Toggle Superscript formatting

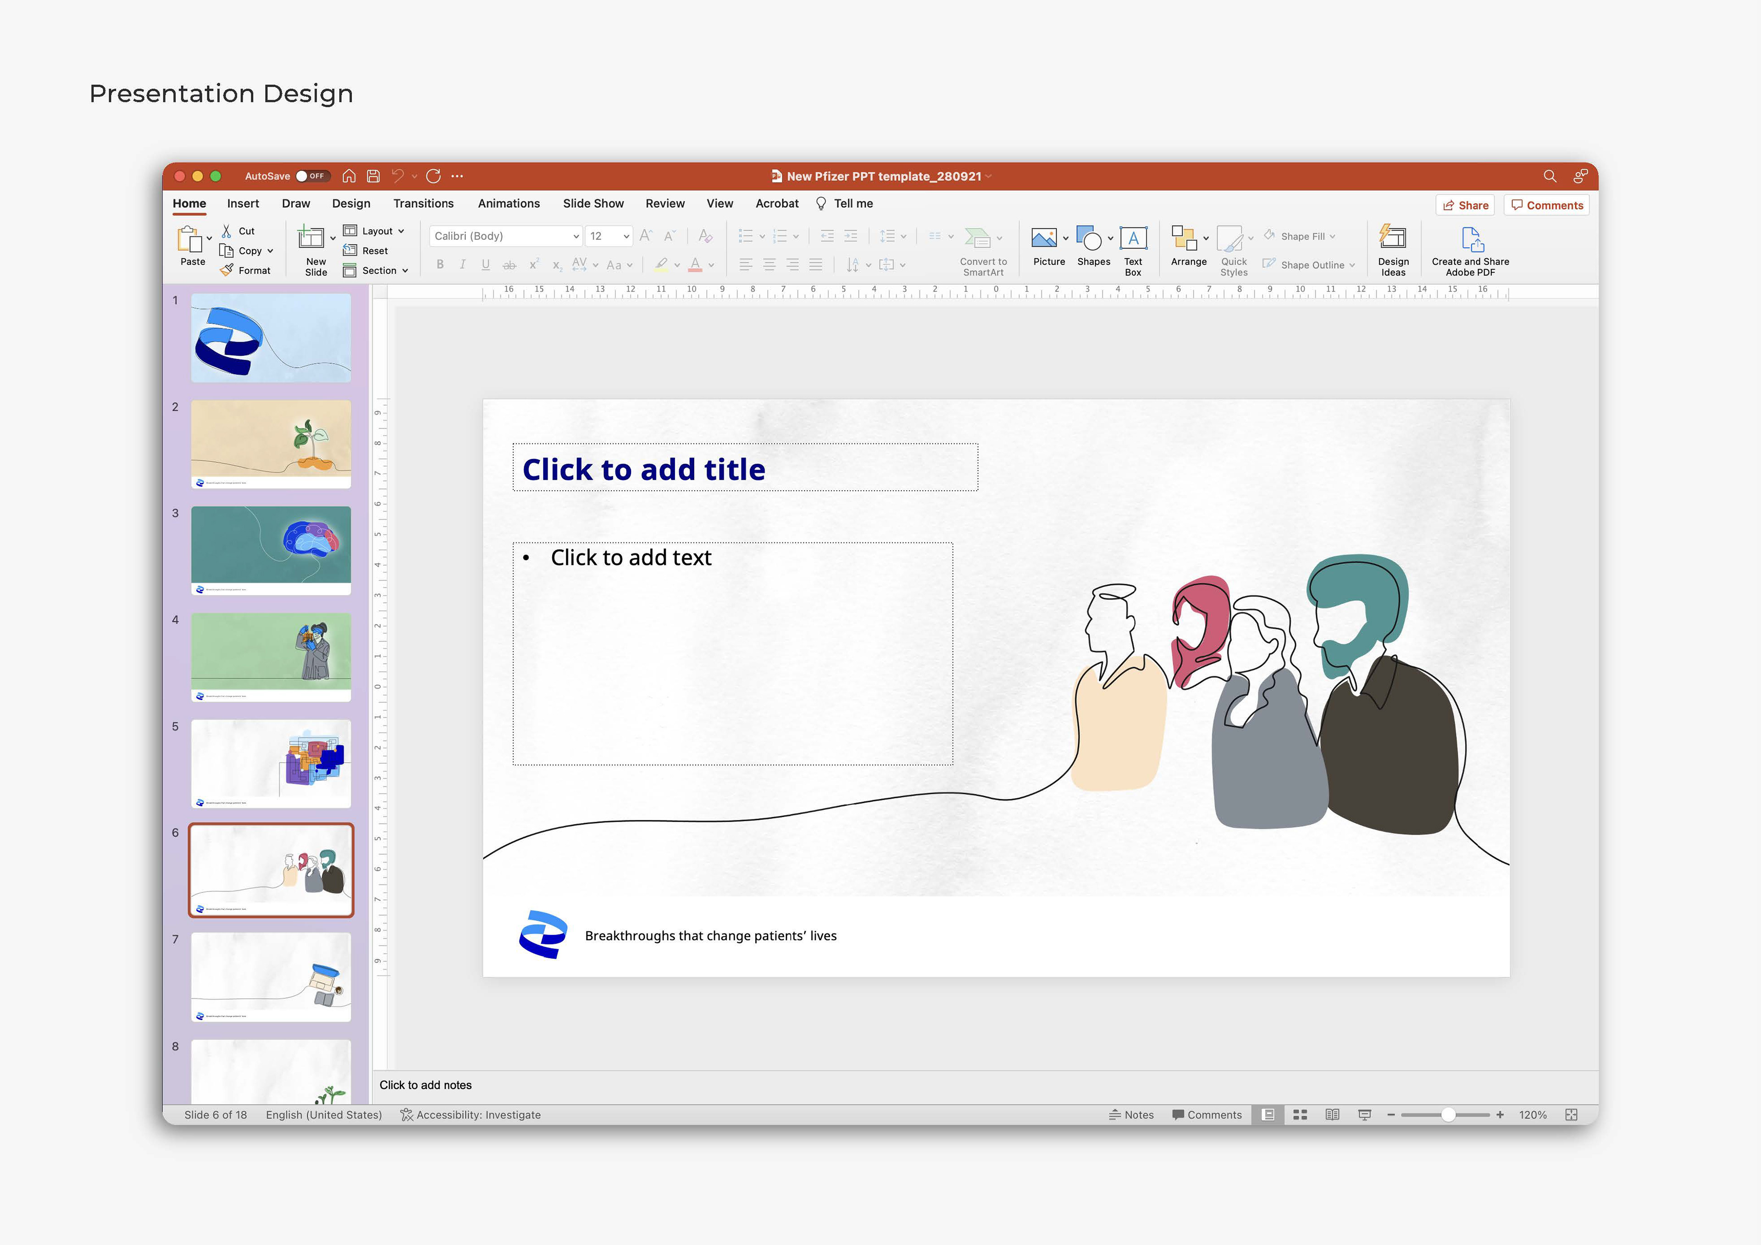coord(534,265)
